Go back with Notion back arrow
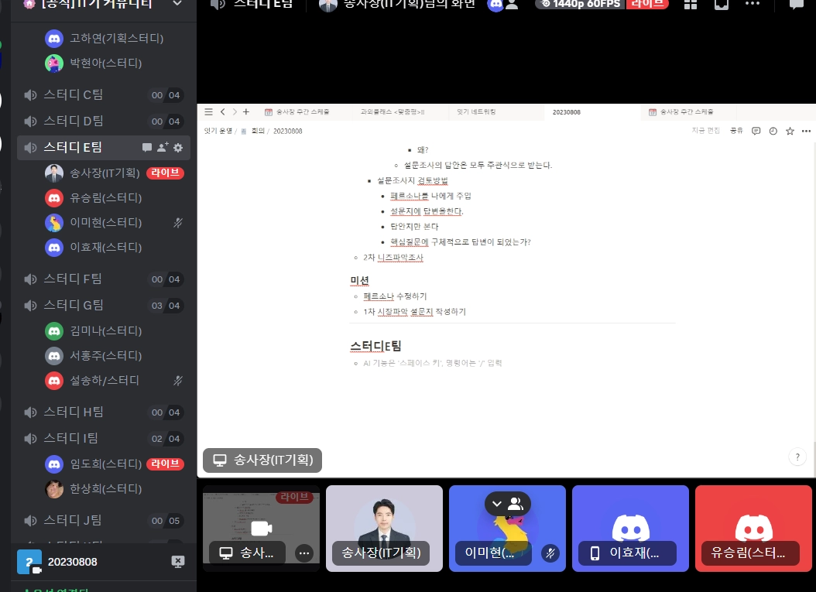Screen dimensions: 816x592 (223, 112)
